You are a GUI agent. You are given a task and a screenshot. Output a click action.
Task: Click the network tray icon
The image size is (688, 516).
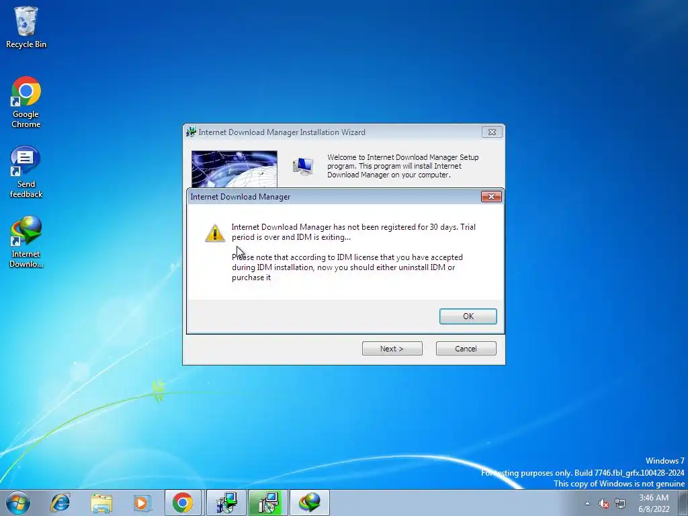coord(620,503)
